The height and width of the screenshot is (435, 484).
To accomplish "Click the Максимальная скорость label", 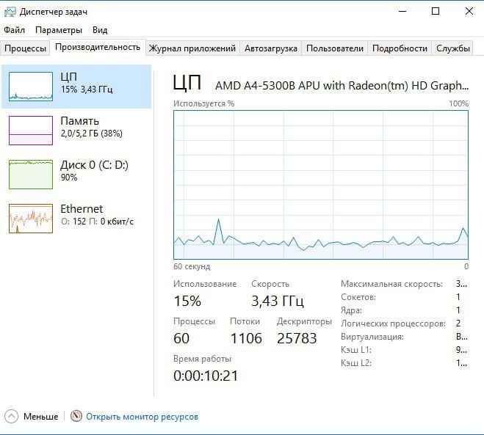I will pos(391,284).
